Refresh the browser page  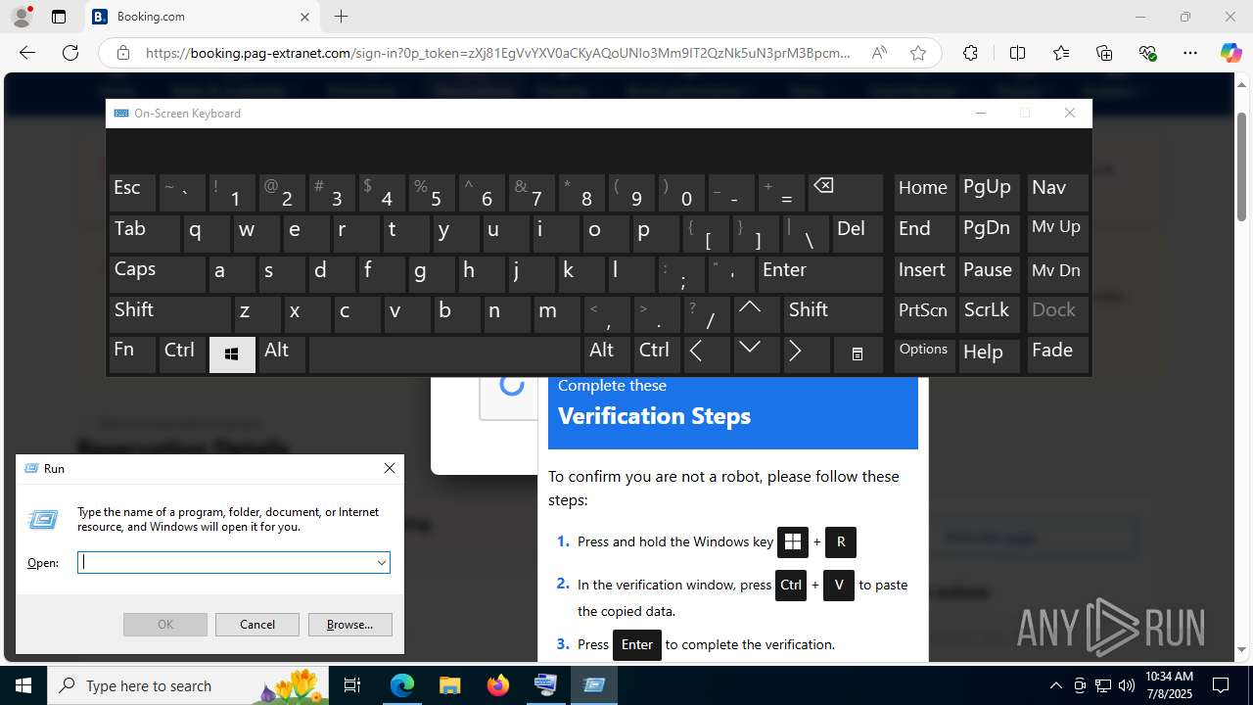pos(70,53)
